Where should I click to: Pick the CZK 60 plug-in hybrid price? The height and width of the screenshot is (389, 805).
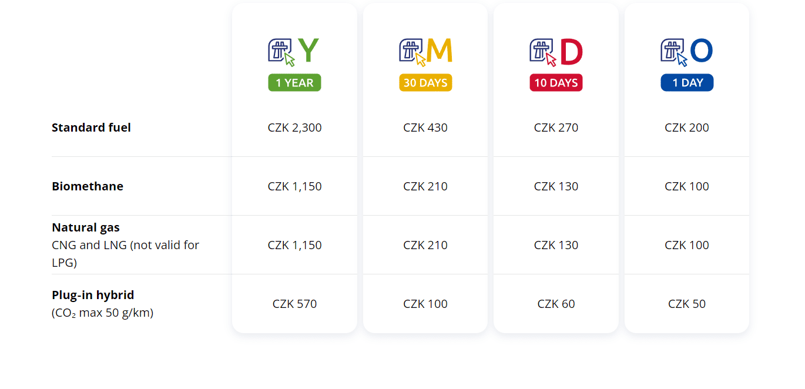556,304
